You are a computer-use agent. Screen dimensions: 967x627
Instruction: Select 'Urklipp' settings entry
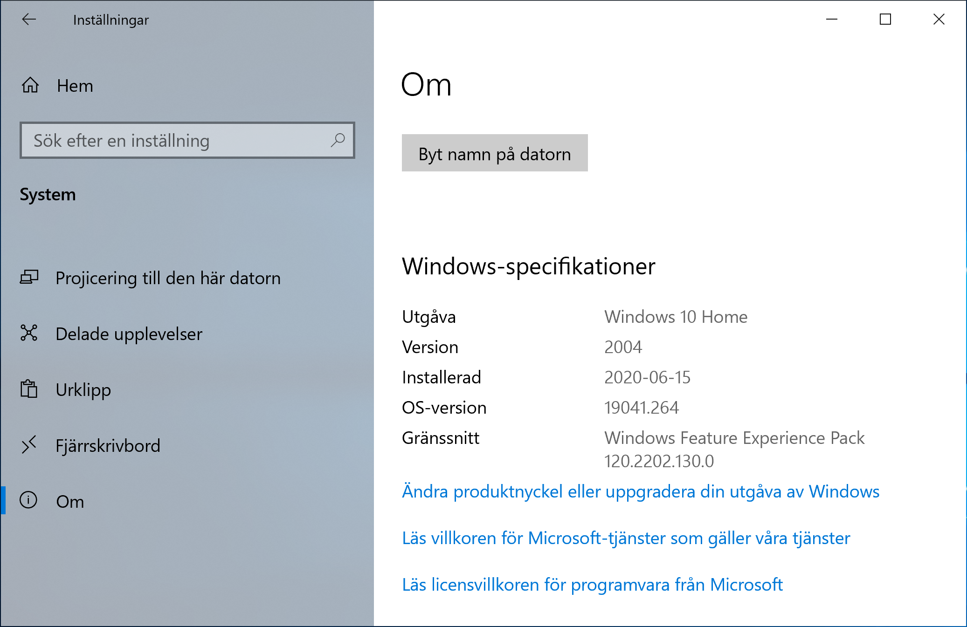coord(83,389)
